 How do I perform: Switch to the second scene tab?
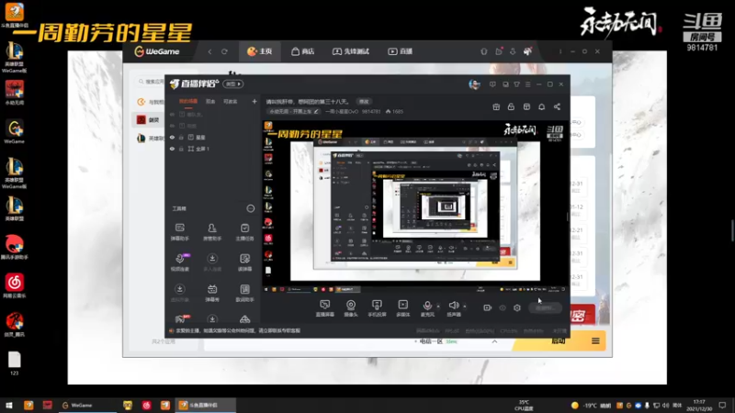pos(210,101)
